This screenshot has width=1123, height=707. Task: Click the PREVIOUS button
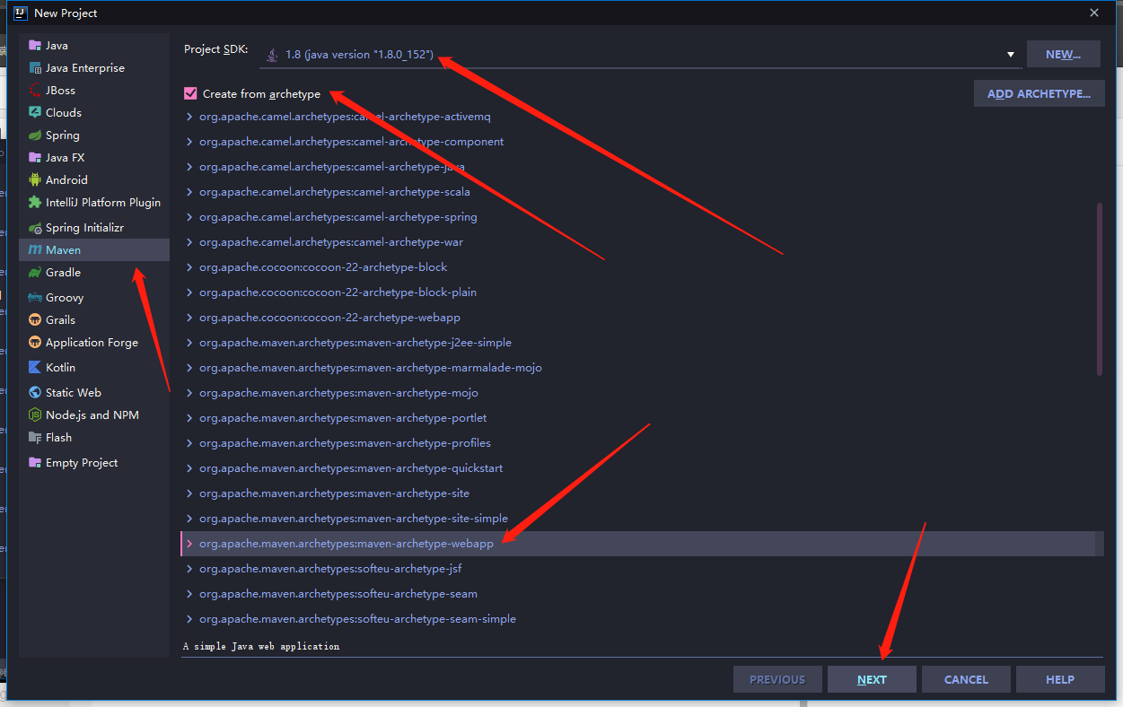point(777,679)
